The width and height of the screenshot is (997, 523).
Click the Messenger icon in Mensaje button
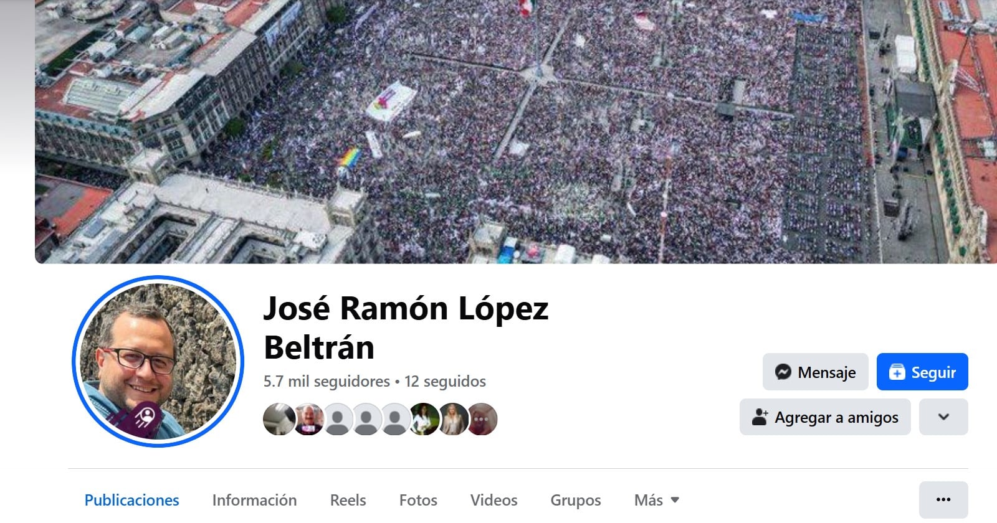click(783, 372)
